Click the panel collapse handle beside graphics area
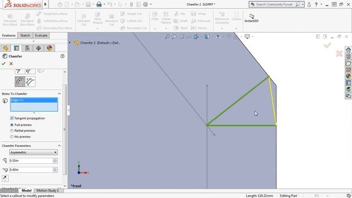Screen dimensions: 352x198 pos(68,110)
